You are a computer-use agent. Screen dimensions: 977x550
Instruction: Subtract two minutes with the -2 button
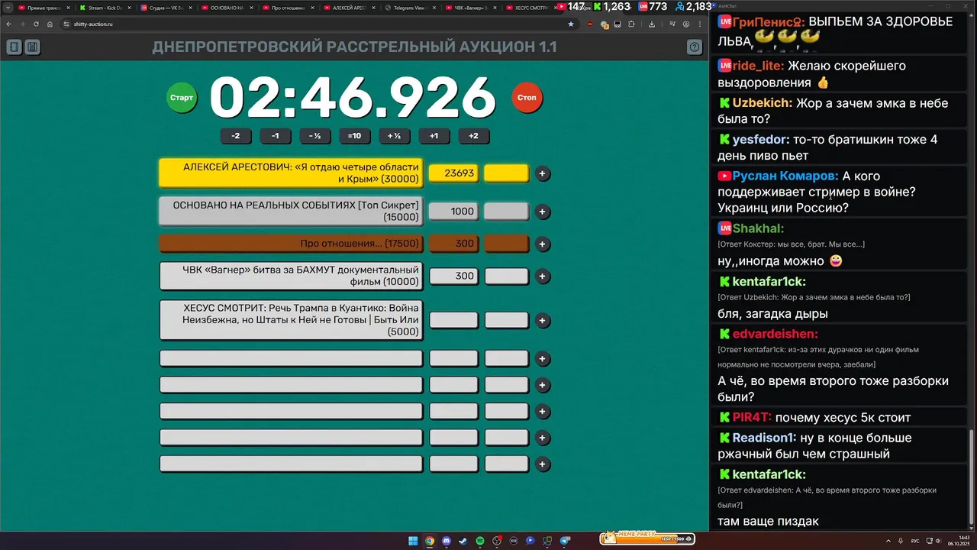236,136
